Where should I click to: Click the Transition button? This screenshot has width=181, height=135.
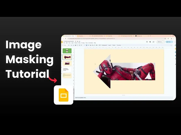click(x=119, y=45)
